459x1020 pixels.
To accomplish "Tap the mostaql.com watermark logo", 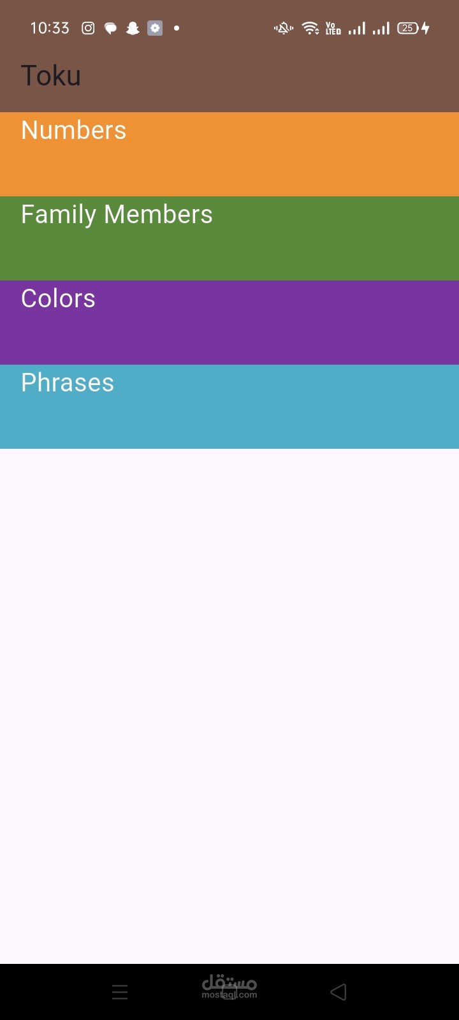I will coord(229,987).
